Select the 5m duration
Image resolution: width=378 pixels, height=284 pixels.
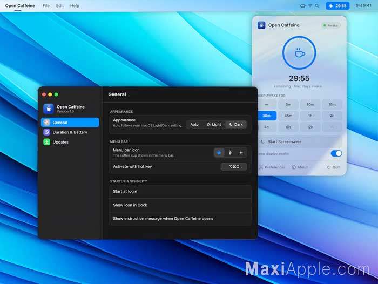point(288,104)
